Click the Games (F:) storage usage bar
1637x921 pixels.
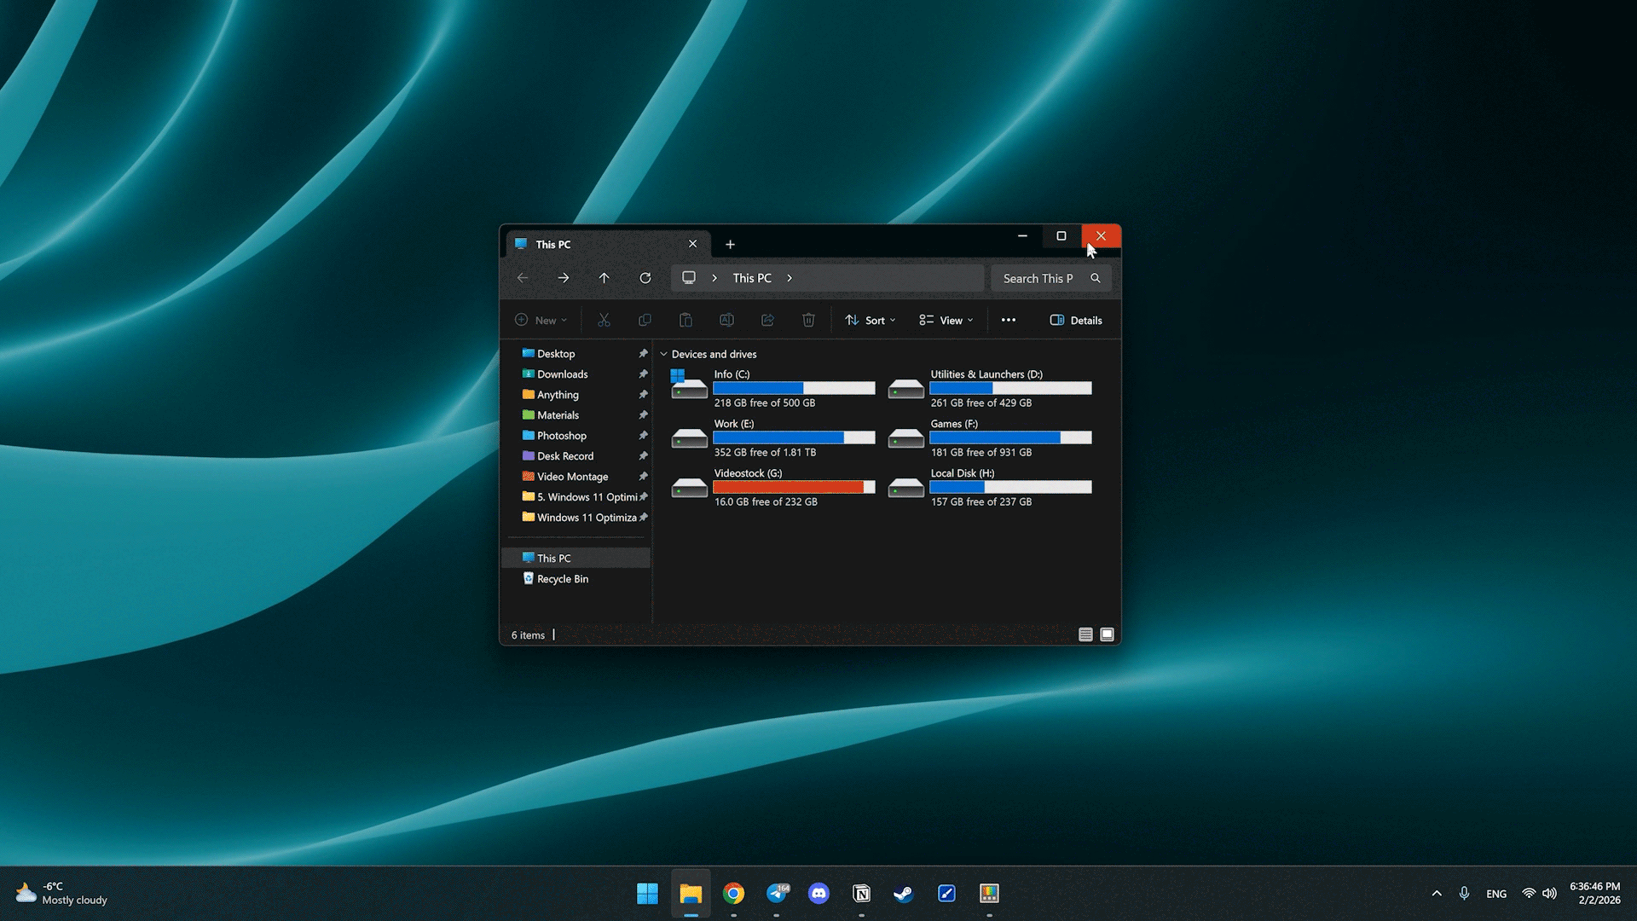pyautogui.click(x=1010, y=437)
